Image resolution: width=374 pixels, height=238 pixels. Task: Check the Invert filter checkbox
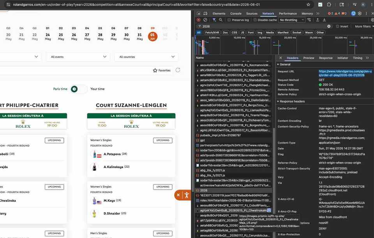pos(337,26)
